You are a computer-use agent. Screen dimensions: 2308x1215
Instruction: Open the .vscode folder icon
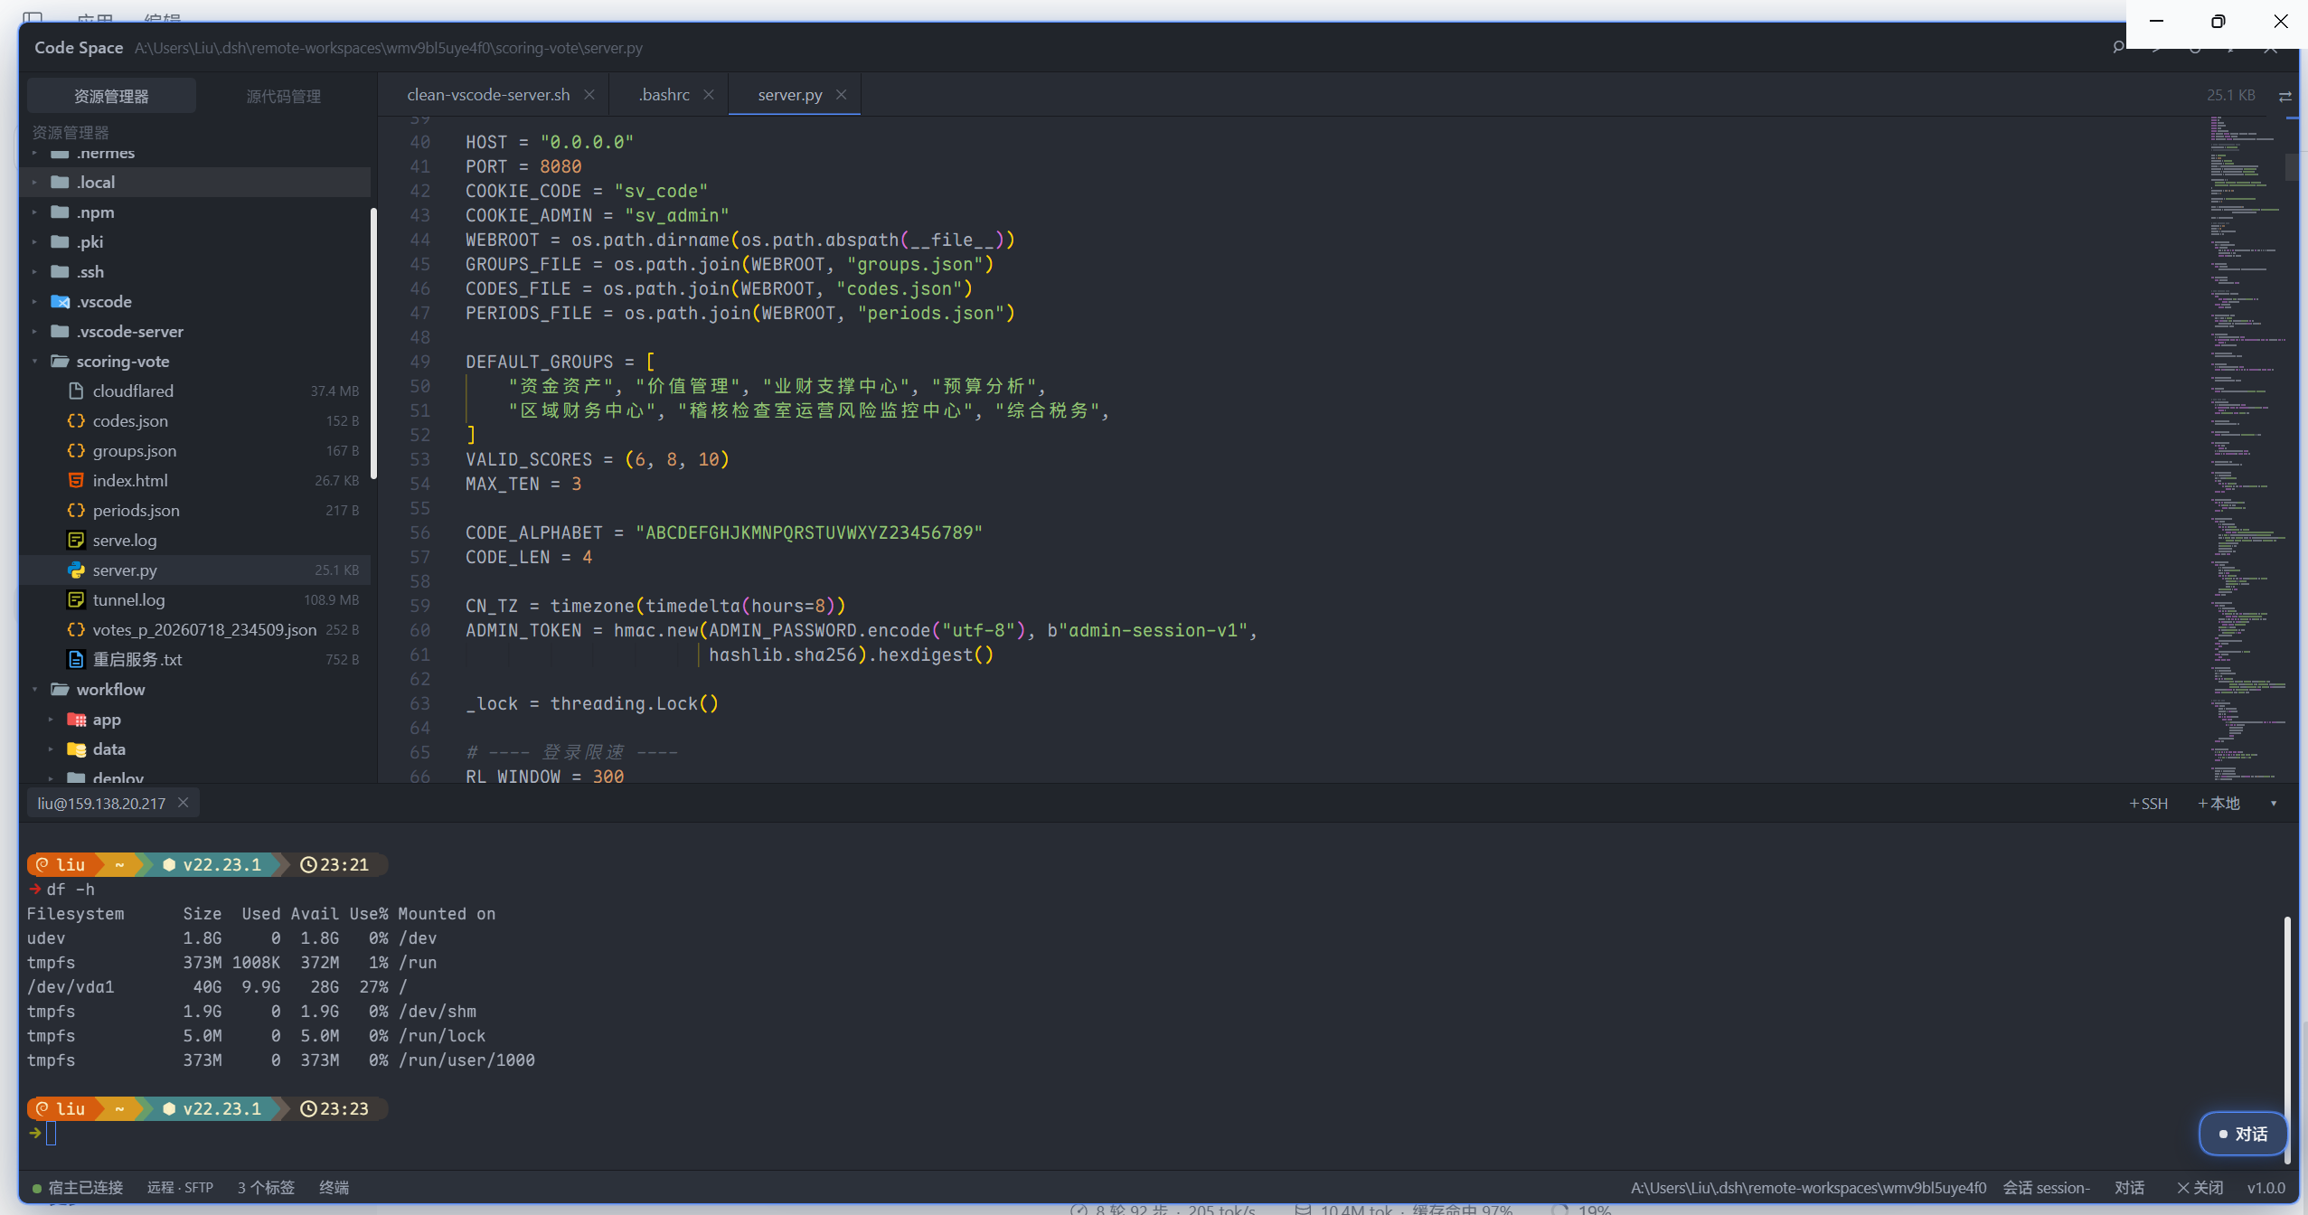click(61, 302)
